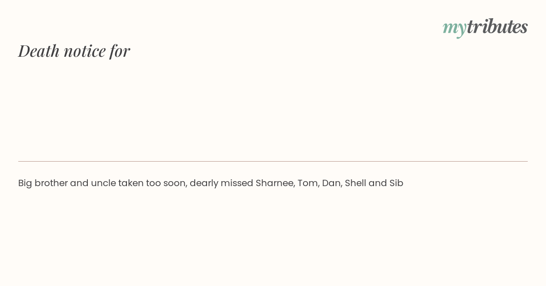Image resolution: width=546 pixels, height=286 pixels.
Task: Click the name "Shell" in the message
Action: tap(355, 183)
